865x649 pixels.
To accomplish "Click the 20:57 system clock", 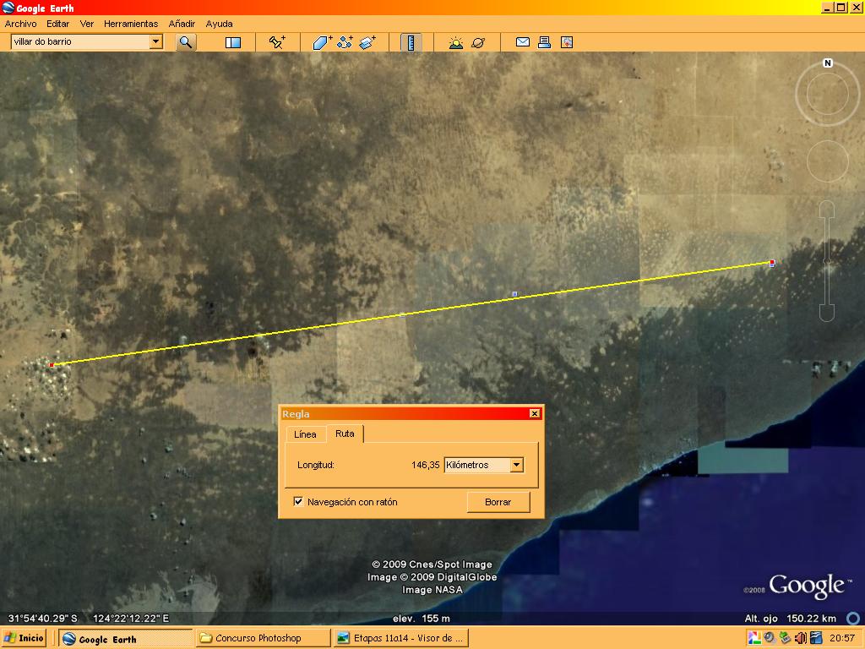I will pyautogui.click(x=842, y=638).
